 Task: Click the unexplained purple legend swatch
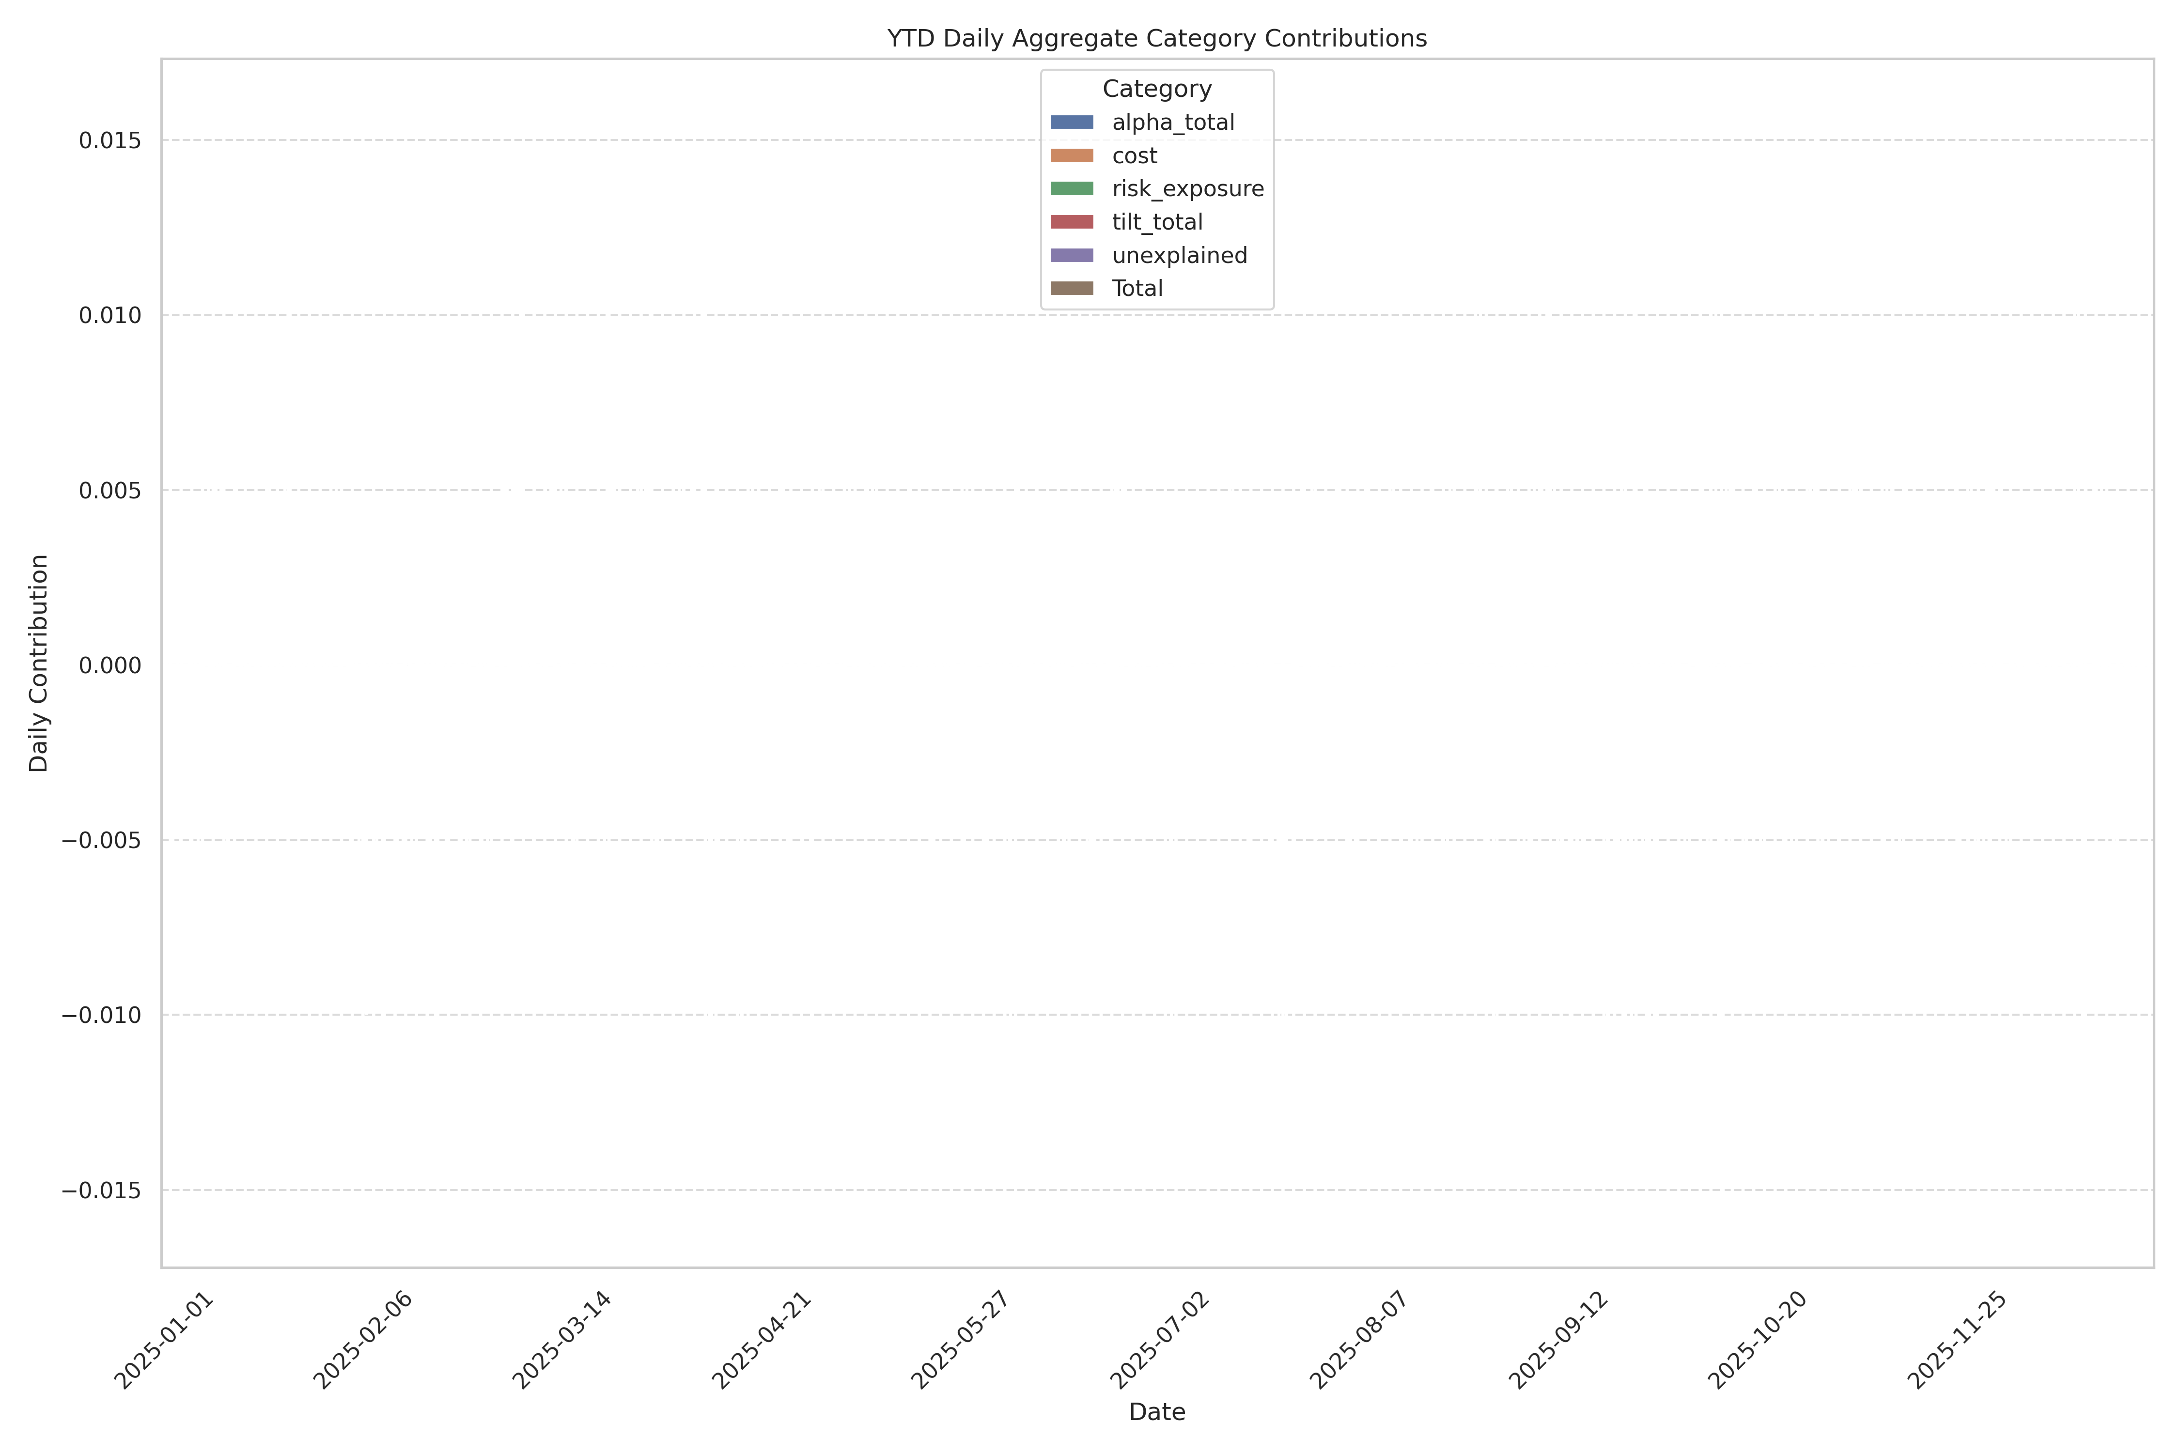tap(1072, 256)
